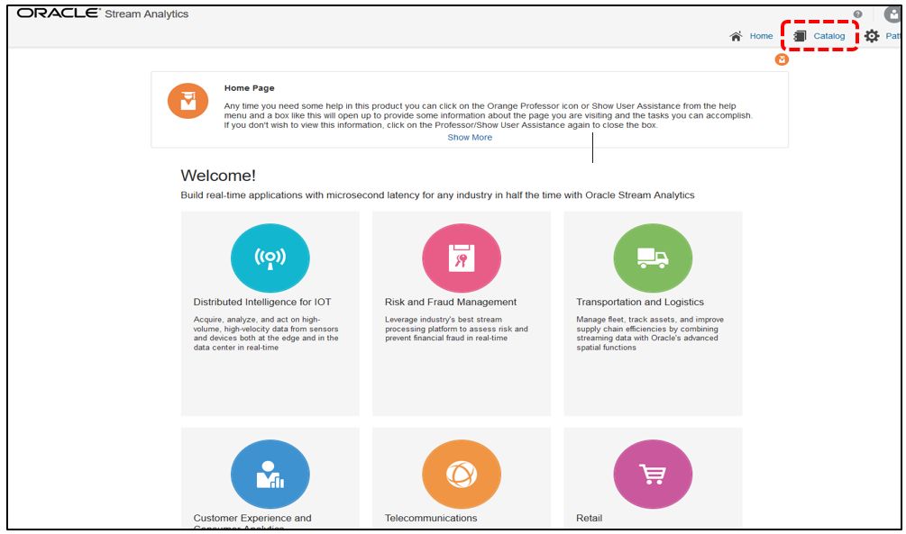Click the Telecommunications card title

(431, 518)
